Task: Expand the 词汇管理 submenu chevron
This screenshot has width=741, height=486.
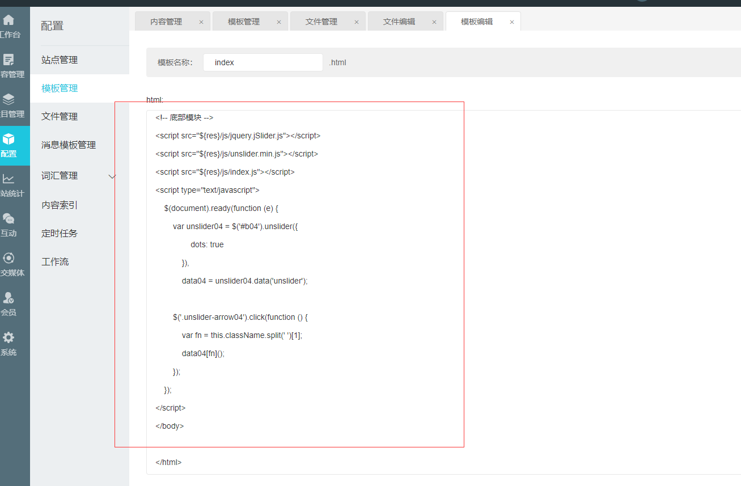Action: pos(112,176)
